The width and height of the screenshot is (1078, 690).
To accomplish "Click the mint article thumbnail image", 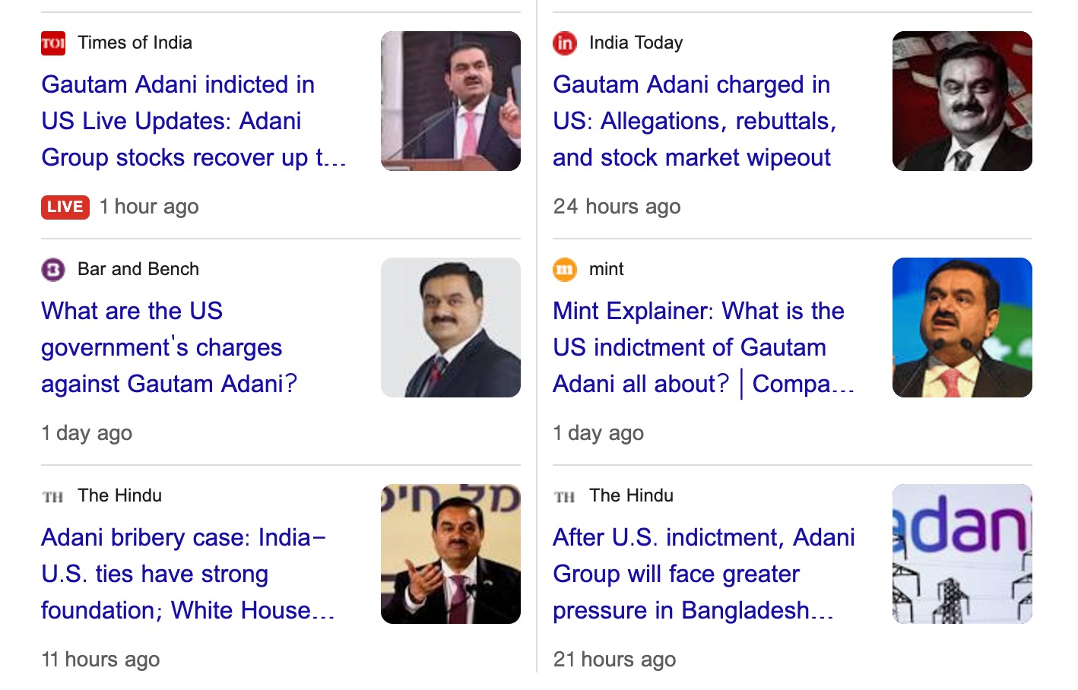I will 962,328.
